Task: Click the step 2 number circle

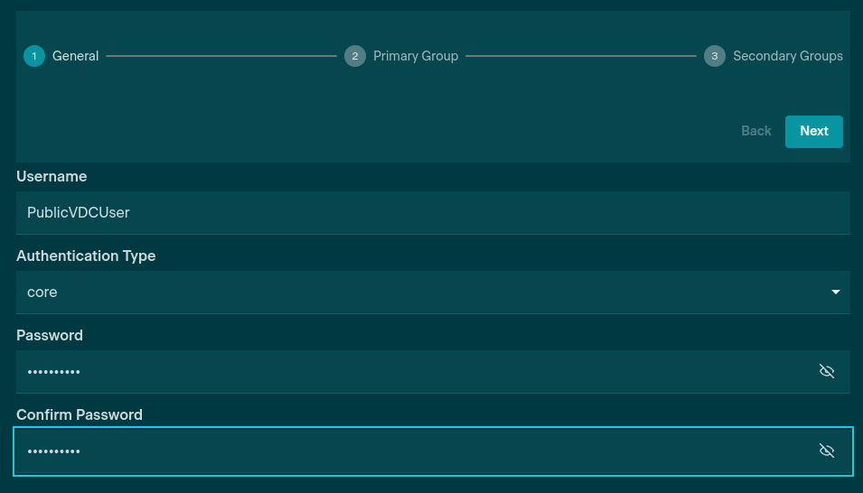Action: (x=355, y=56)
